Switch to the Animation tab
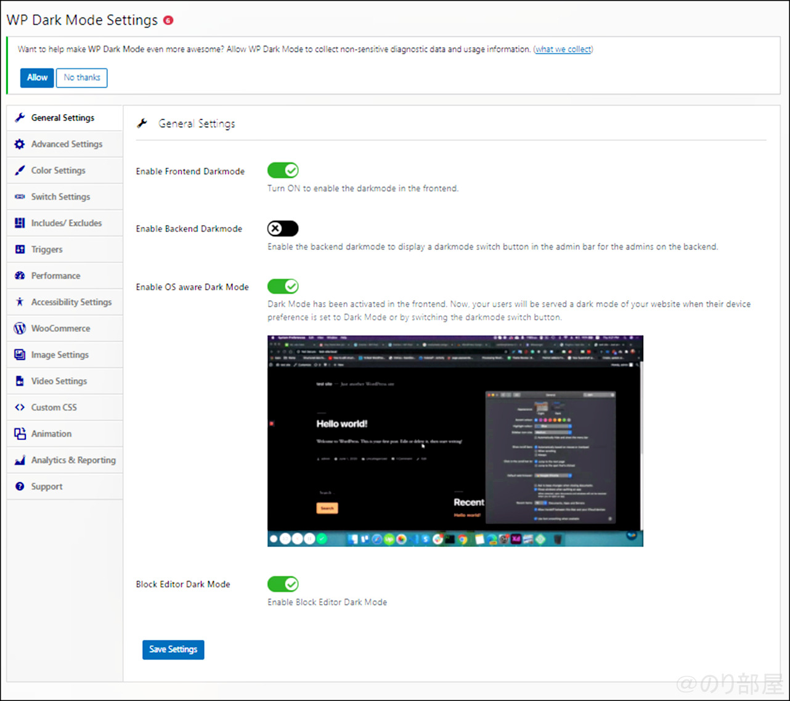The image size is (790, 701). [65, 433]
